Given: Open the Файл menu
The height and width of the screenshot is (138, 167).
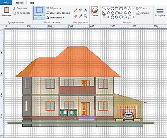Looking at the screenshot, I should [x=6, y=3].
